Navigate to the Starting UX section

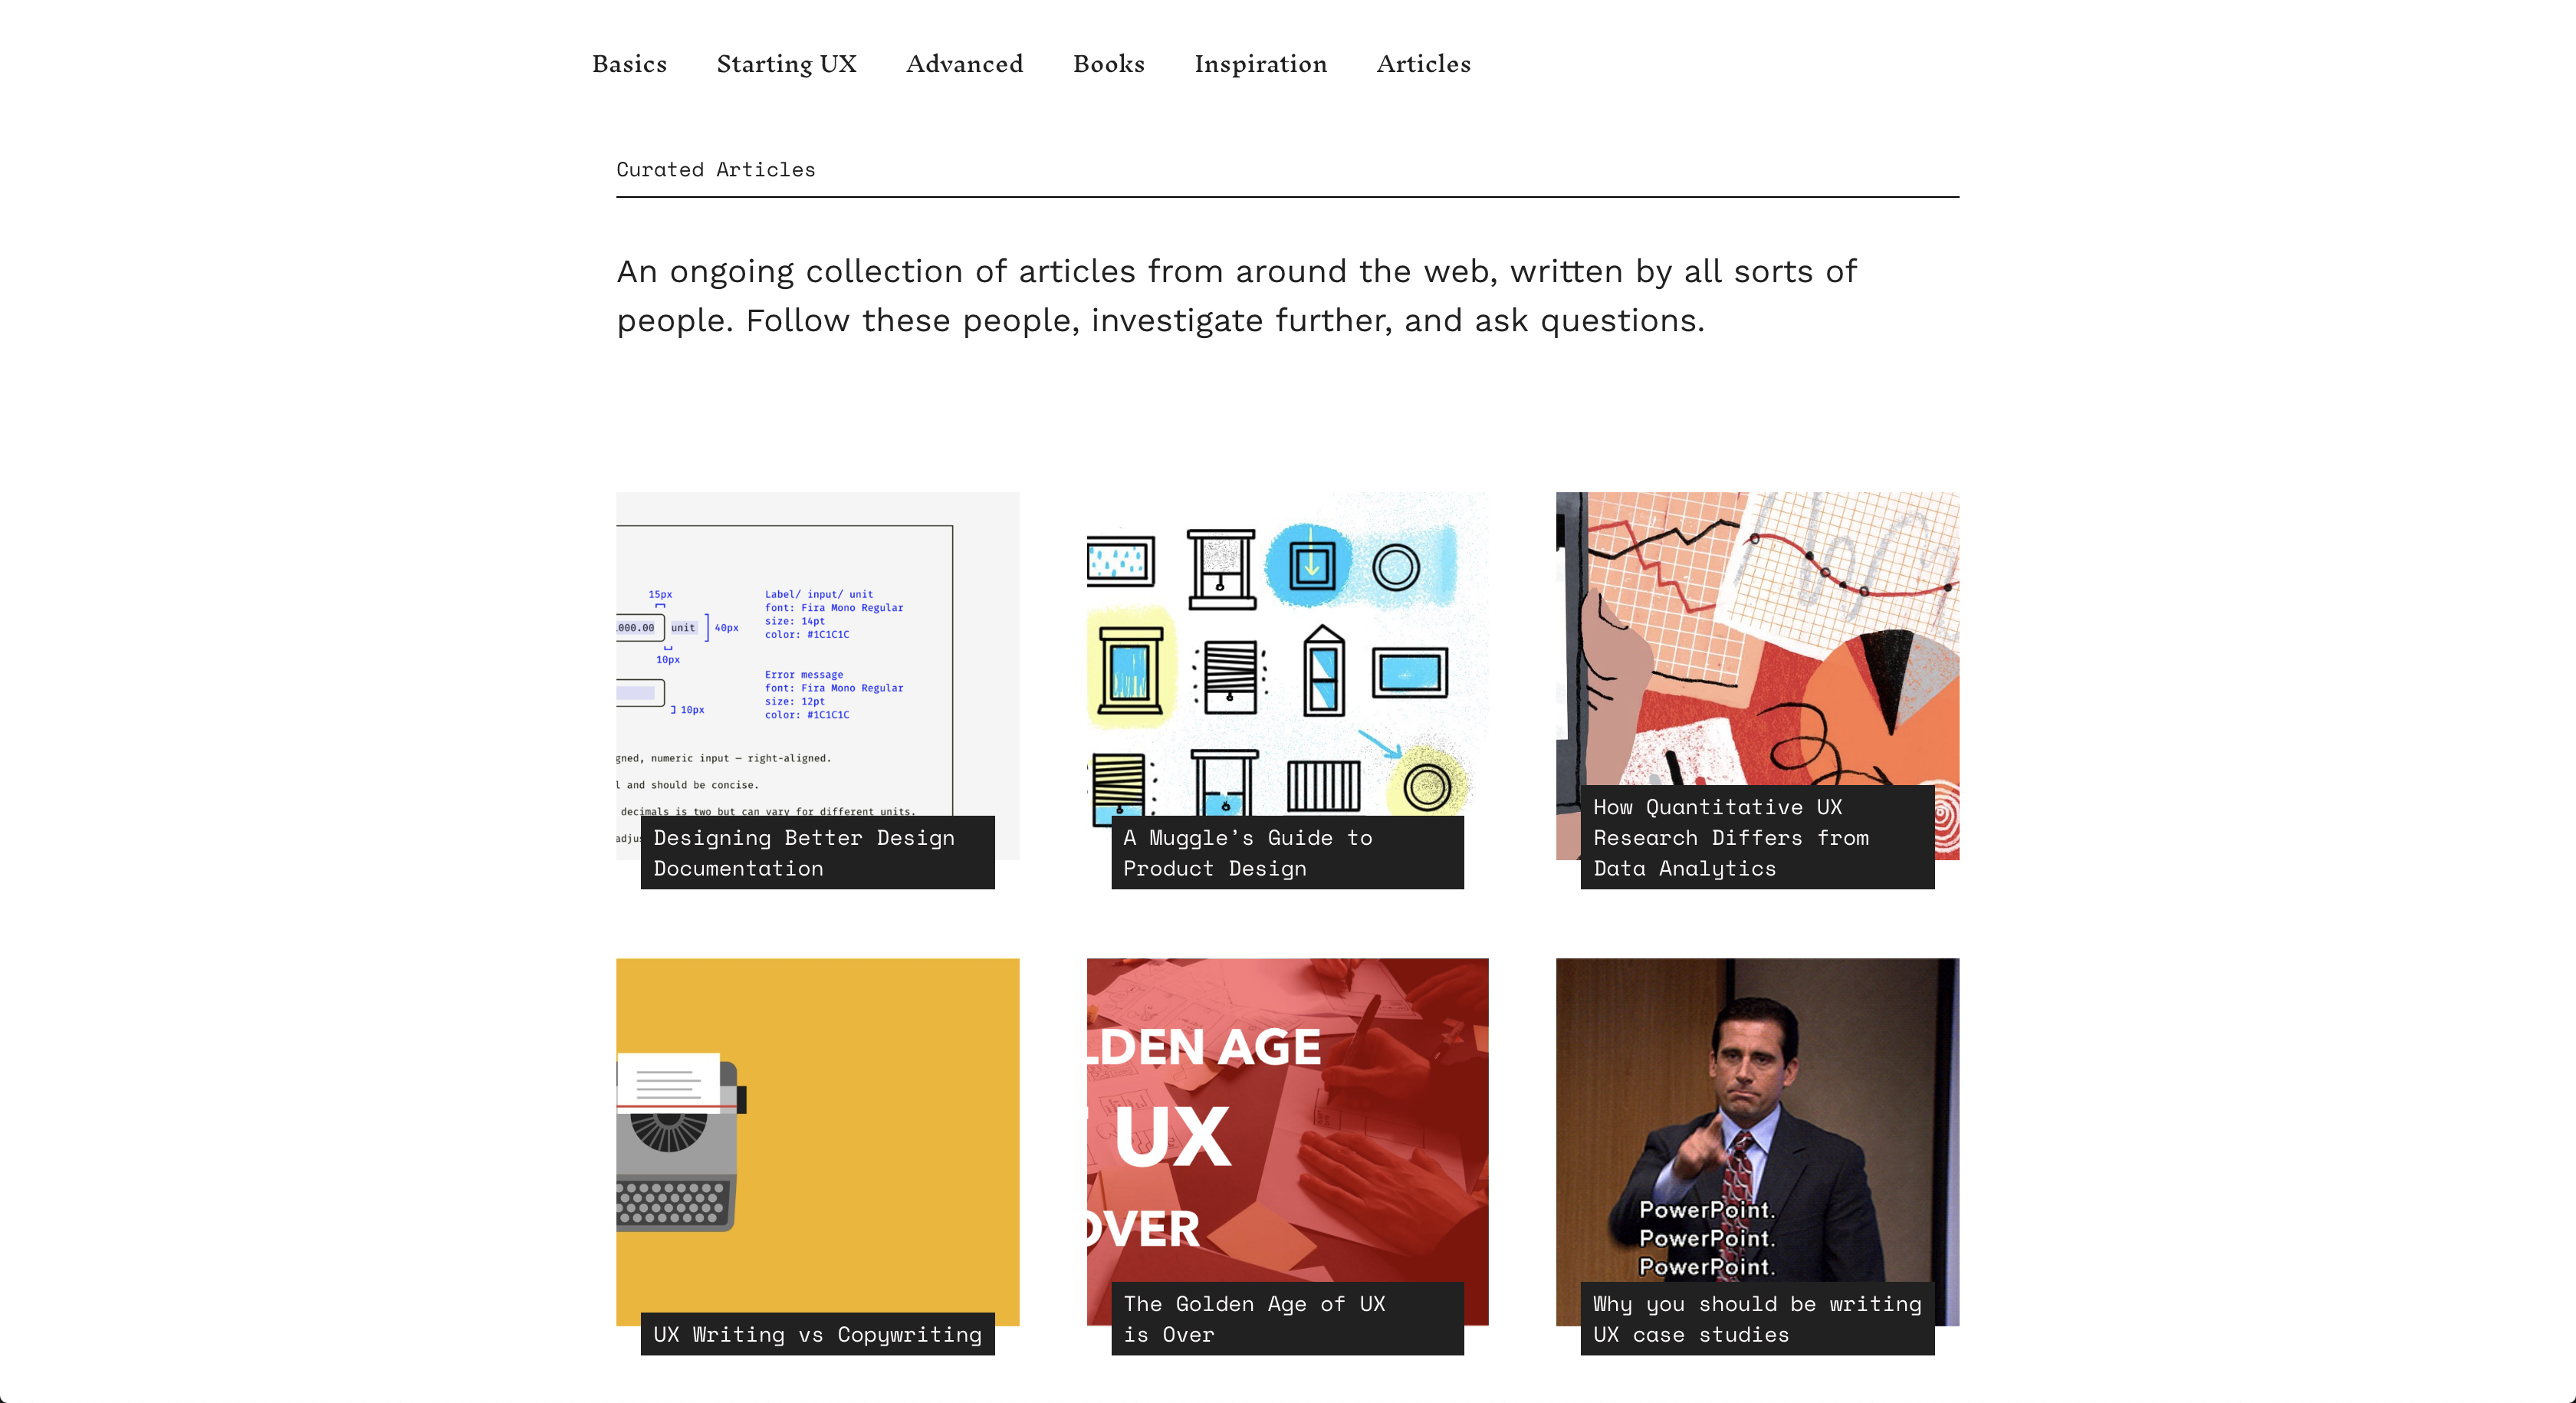click(x=786, y=64)
